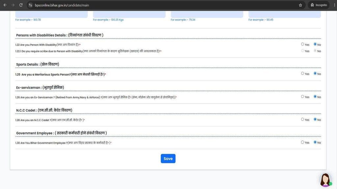Open the Incognito profile indicator
The height and width of the screenshot is (189, 337).
pos(319,5)
